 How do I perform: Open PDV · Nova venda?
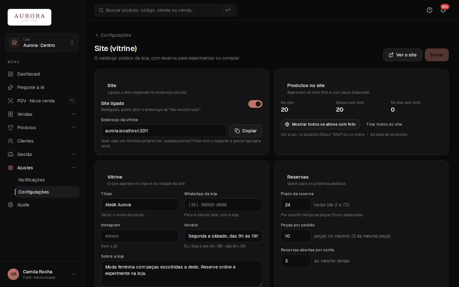[x=42, y=101]
